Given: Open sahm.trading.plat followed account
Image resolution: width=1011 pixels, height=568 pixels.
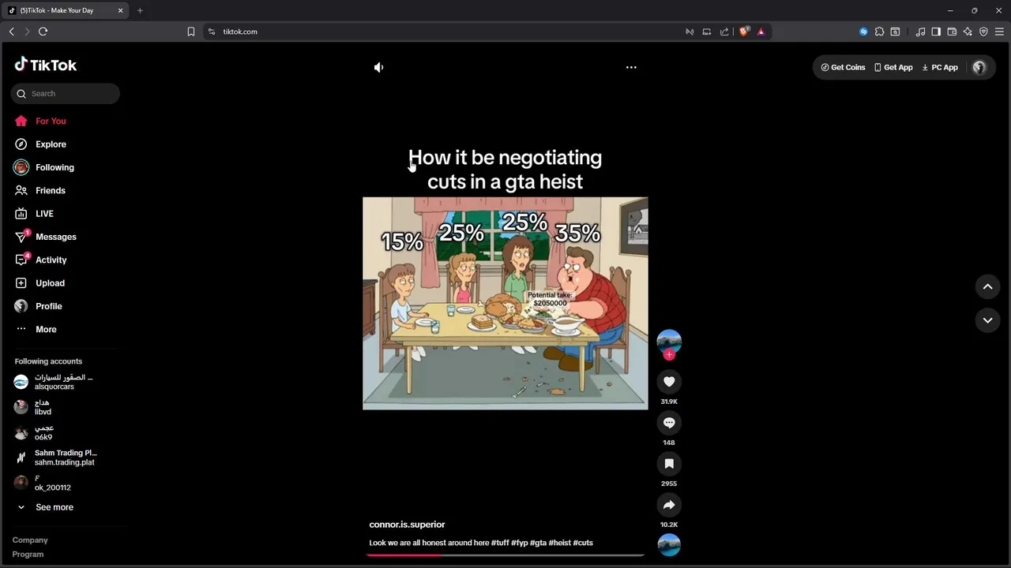Looking at the screenshot, I should click(x=66, y=458).
